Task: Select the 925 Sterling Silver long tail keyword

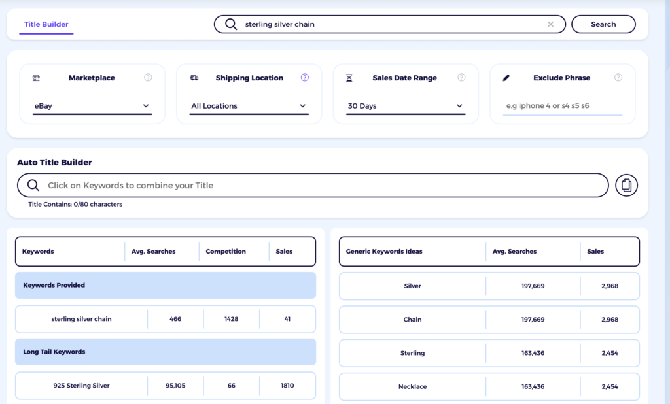Action: [80, 386]
